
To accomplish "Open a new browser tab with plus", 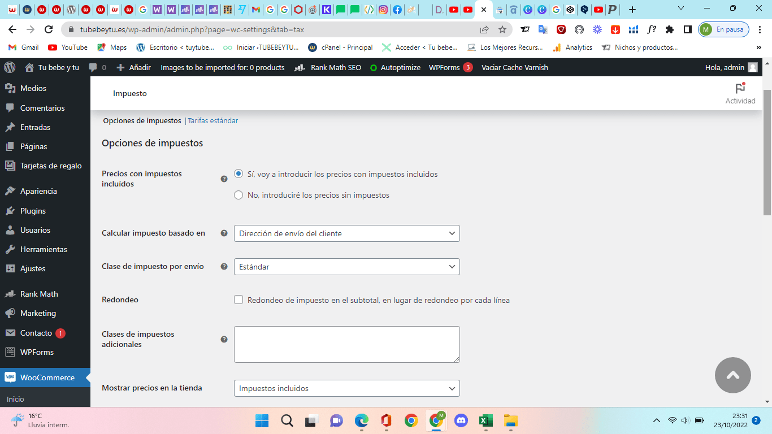I will pos(632,9).
